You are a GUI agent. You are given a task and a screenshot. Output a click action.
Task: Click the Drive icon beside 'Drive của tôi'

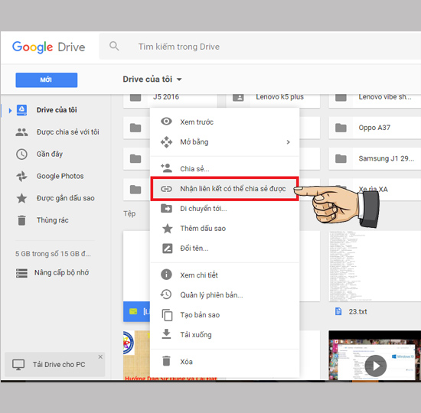point(21,110)
